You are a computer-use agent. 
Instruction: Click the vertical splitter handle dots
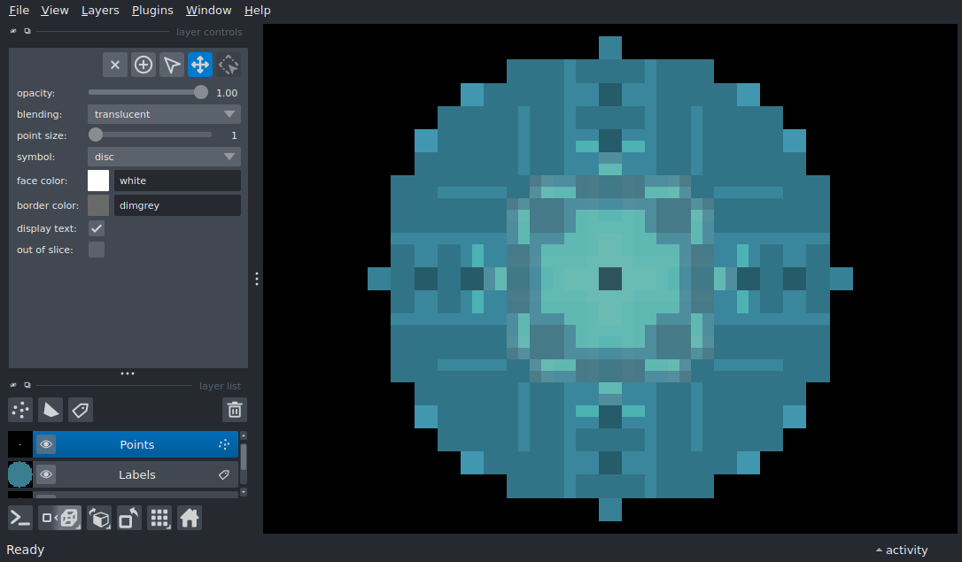(257, 279)
